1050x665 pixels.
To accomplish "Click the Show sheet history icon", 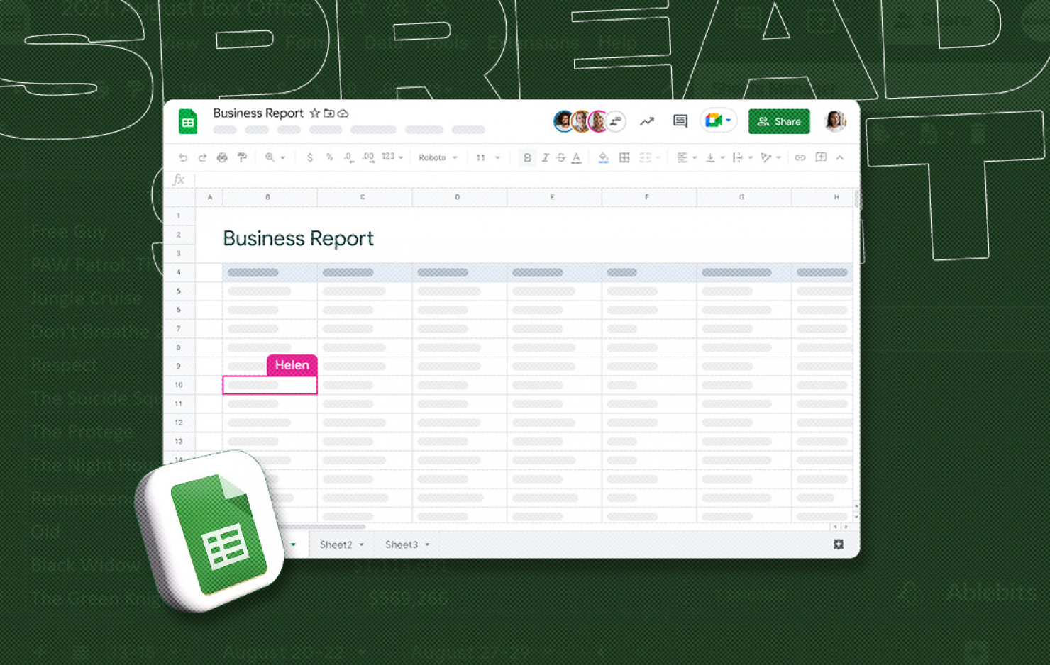I will [646, 121].
